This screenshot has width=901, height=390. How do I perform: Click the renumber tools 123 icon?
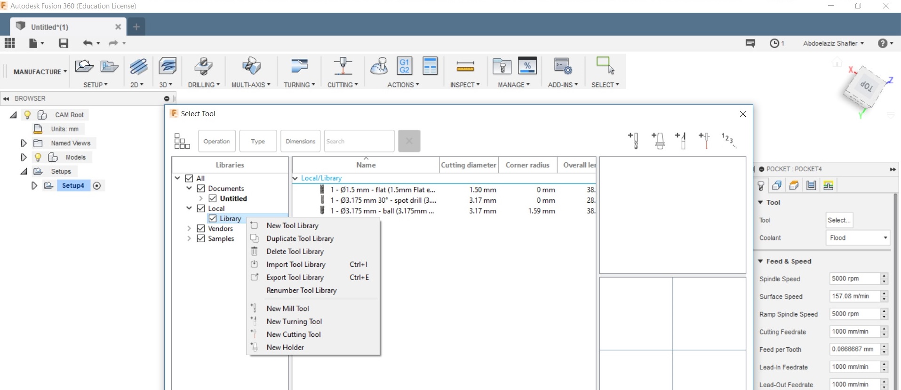click(x=728, y=140)
